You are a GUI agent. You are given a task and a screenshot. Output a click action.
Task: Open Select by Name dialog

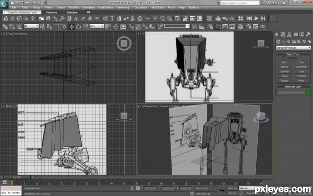[50, 27]
